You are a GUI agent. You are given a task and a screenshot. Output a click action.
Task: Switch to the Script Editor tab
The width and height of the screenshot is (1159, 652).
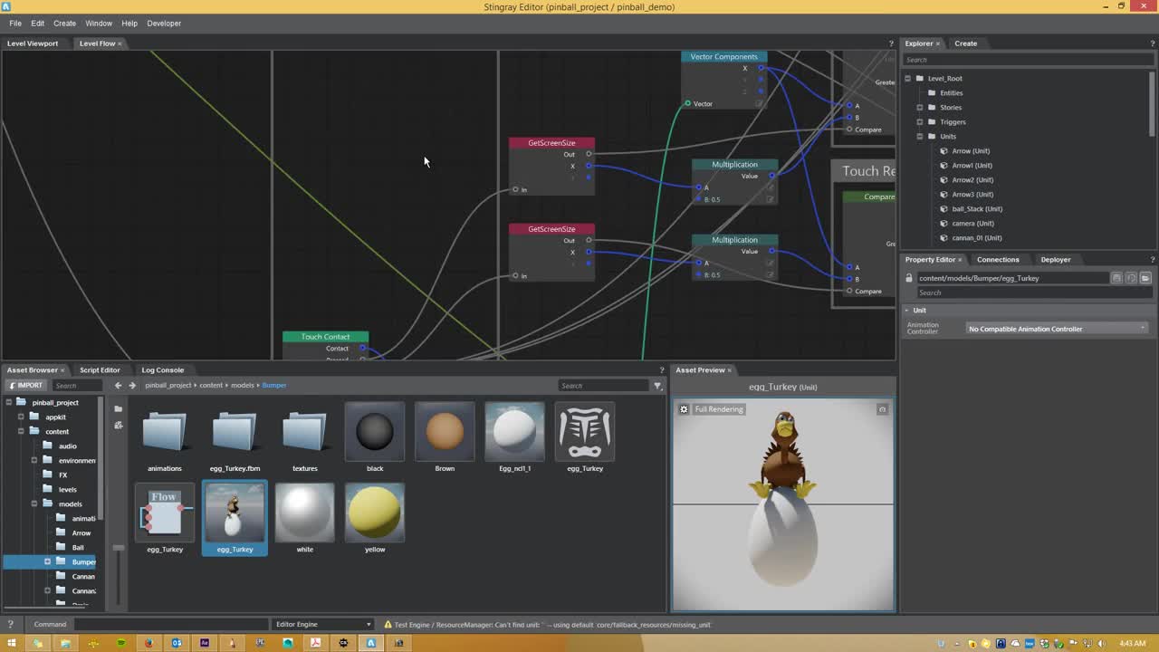click(100, 369)
